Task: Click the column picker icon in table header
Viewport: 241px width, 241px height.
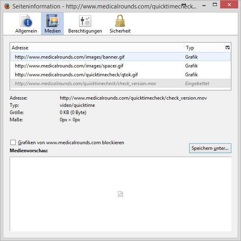Action: pyautogui.click(x=228, y=48)
